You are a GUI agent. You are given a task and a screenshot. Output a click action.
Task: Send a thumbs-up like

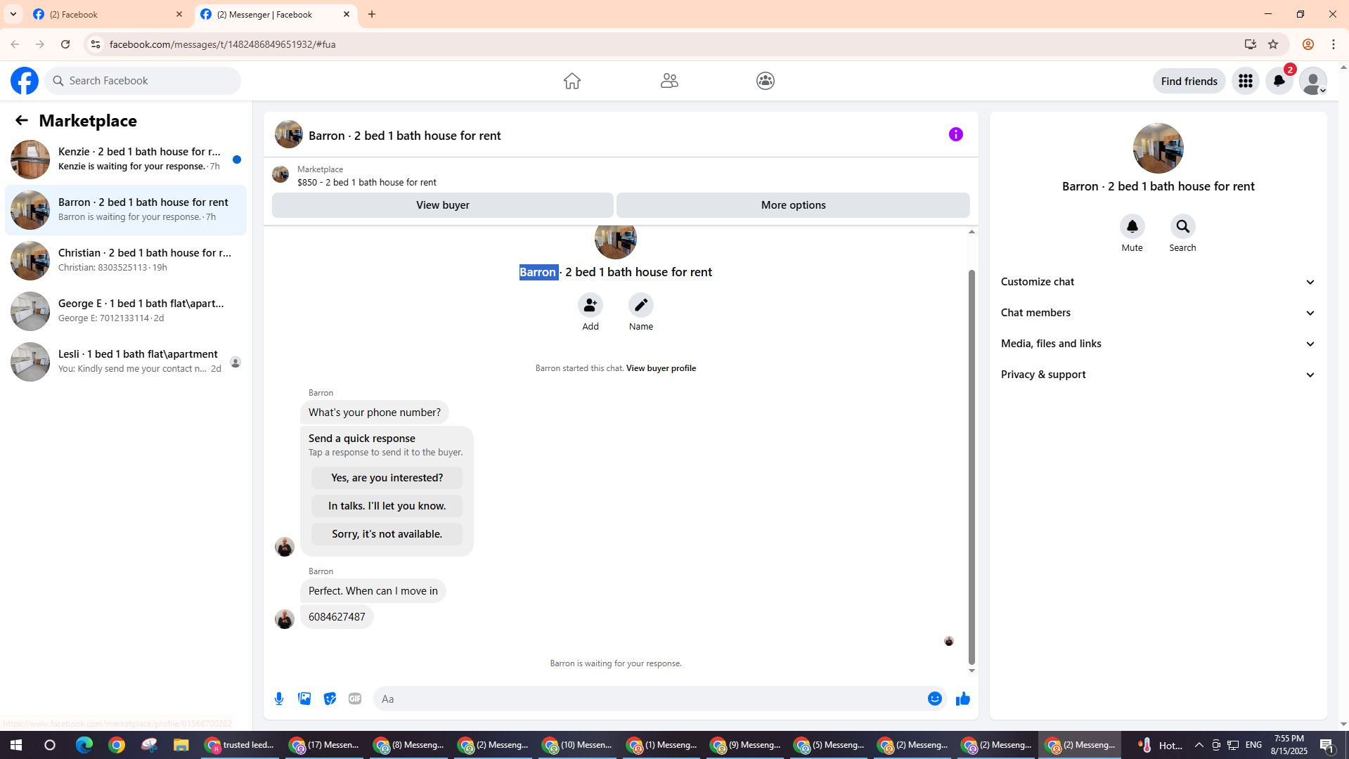tap(963, 699)
